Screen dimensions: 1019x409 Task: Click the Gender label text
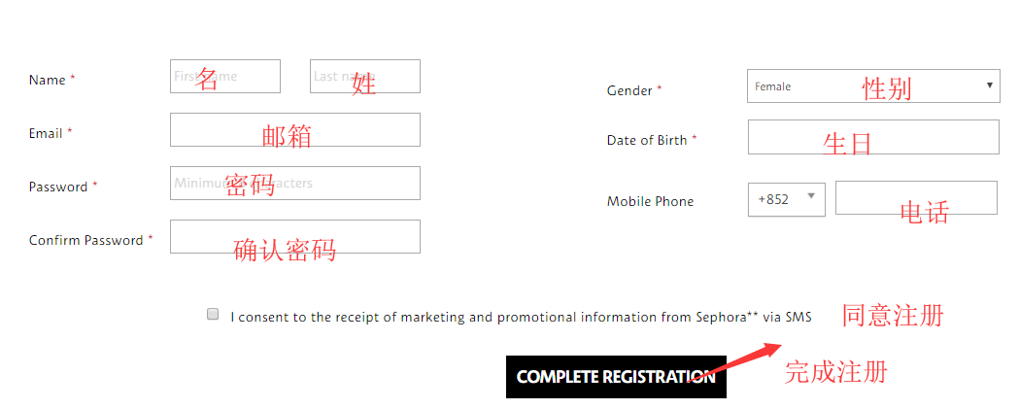tap(629, 91)
